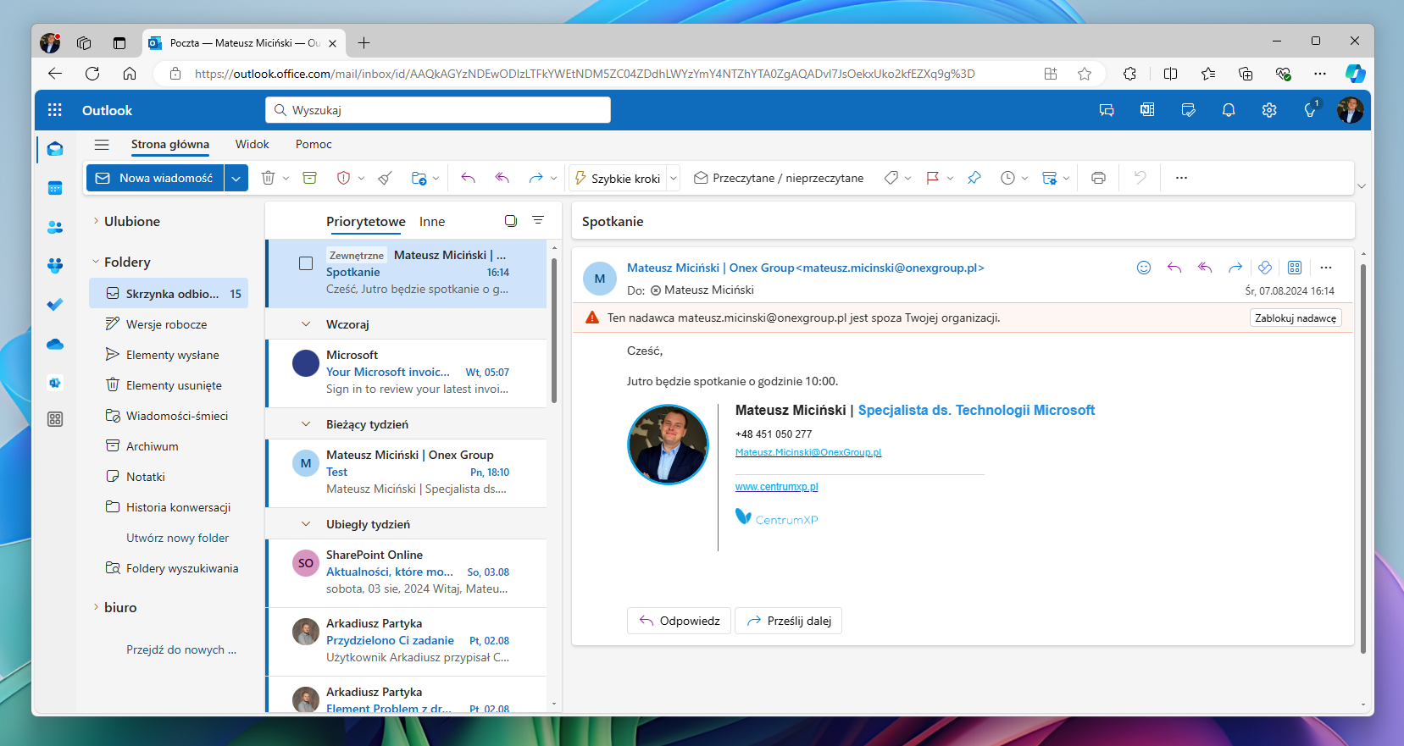Open more actions ellipsis in message header
Screen dimensions: 1404x746
click(1326, 268)
